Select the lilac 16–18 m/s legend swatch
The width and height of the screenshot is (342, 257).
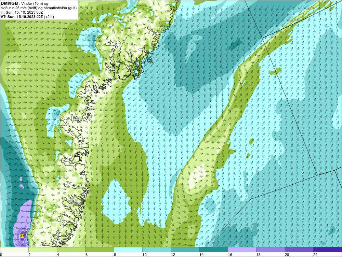click(x=242, y=249)
